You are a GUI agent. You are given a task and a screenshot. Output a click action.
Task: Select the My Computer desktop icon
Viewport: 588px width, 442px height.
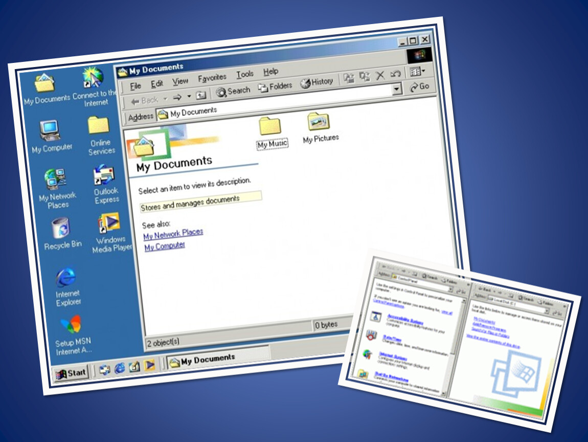[x=51, y=137]
